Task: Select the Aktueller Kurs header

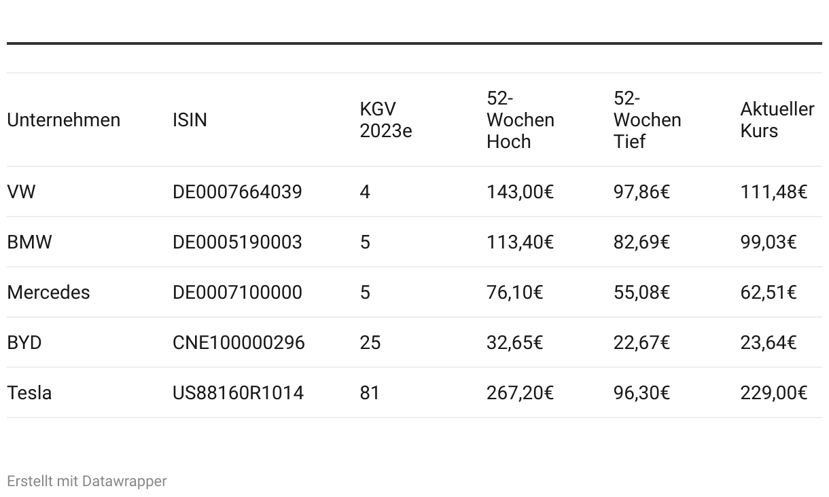Action: 777,120
